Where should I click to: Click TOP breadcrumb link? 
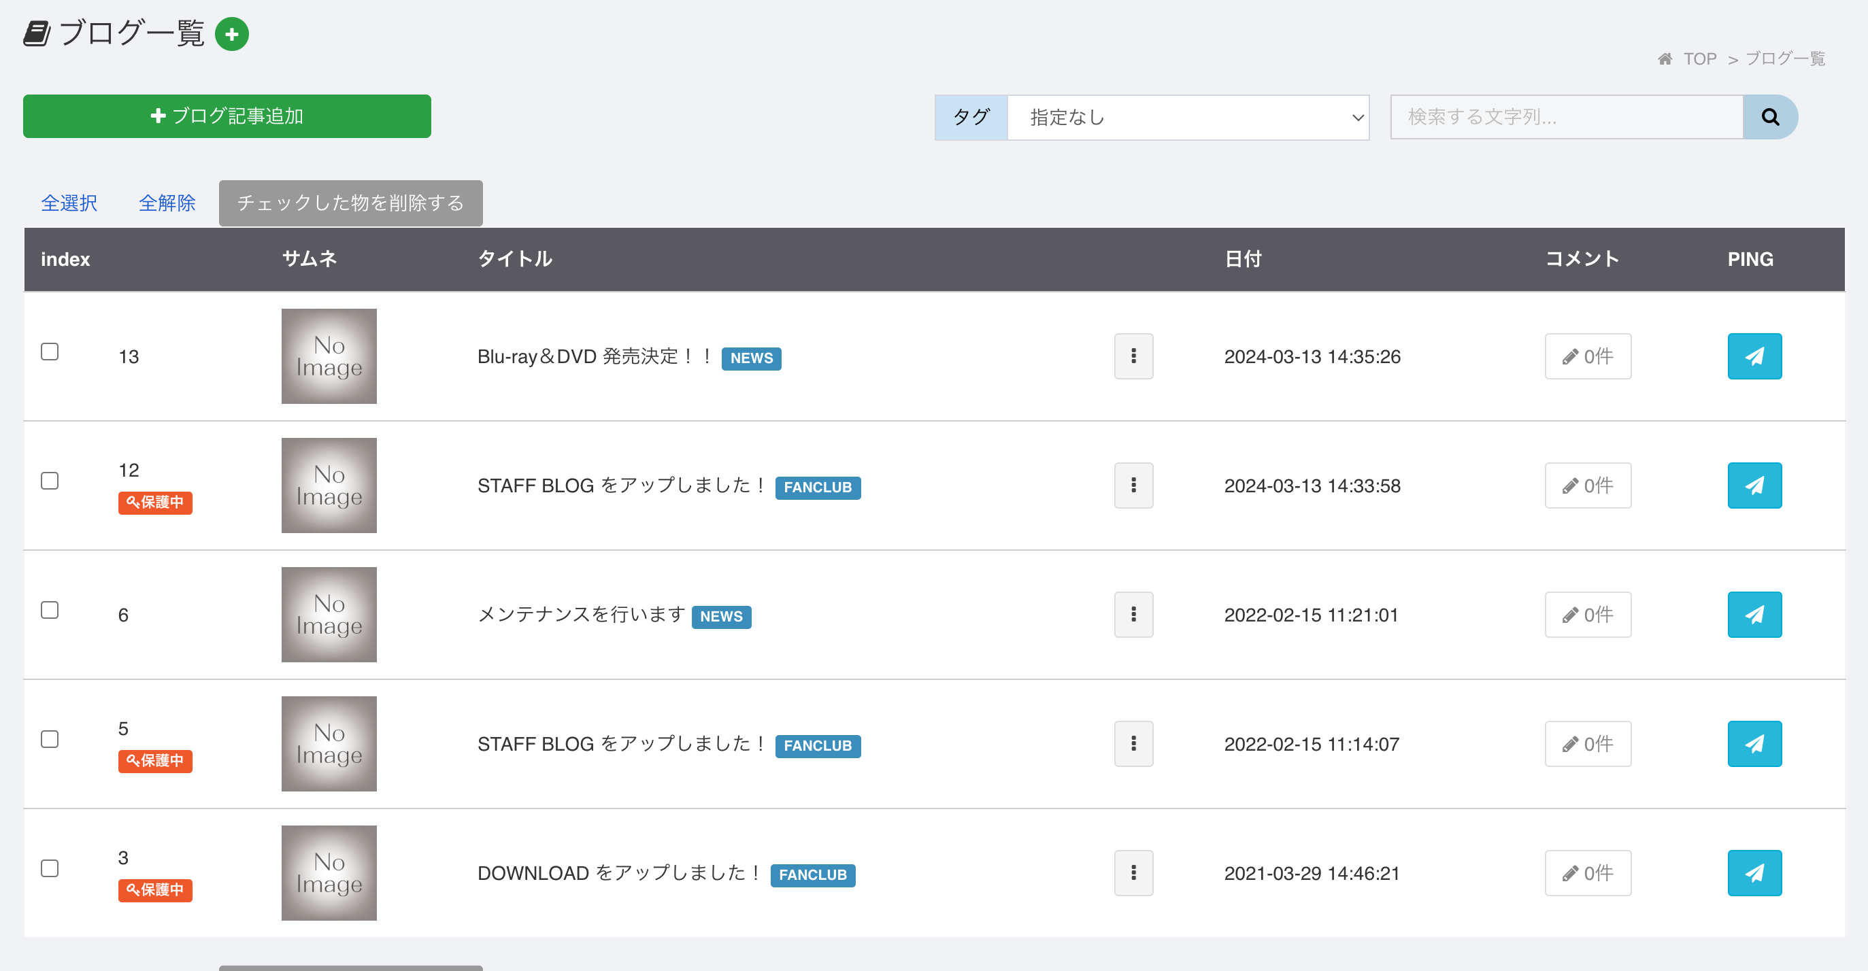(x=1700, y=58)
